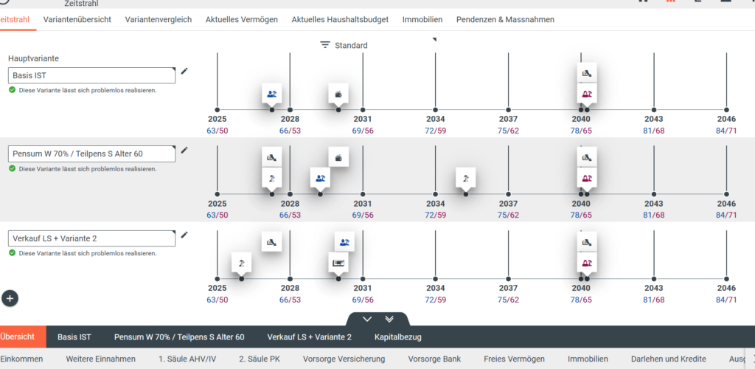Open the Freies Vermögen section link
The image size is (755, 369).
pos(514,359)
